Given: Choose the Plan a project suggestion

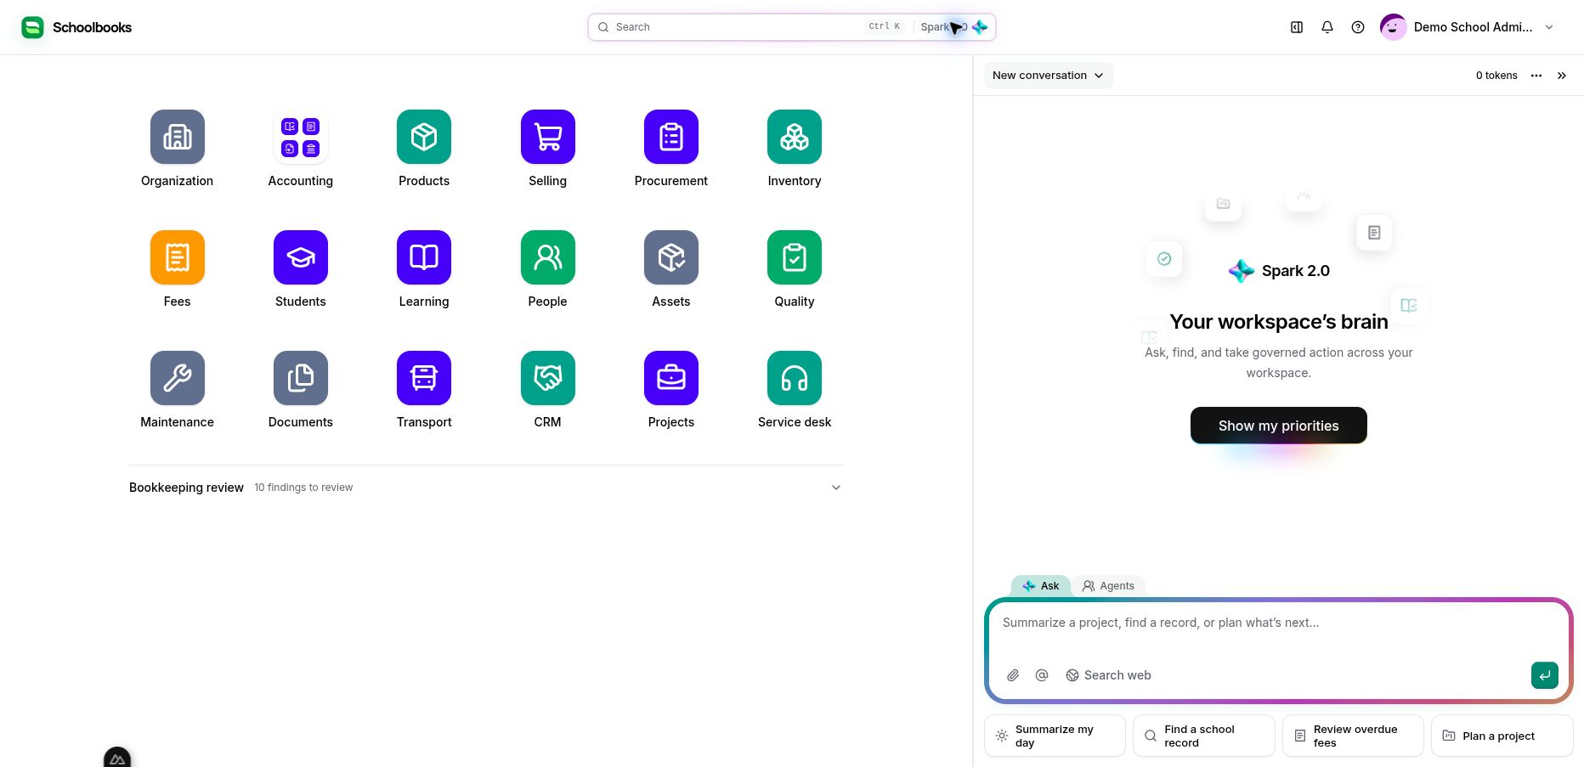Looking at the screenshot, I should click(1502, 736).
